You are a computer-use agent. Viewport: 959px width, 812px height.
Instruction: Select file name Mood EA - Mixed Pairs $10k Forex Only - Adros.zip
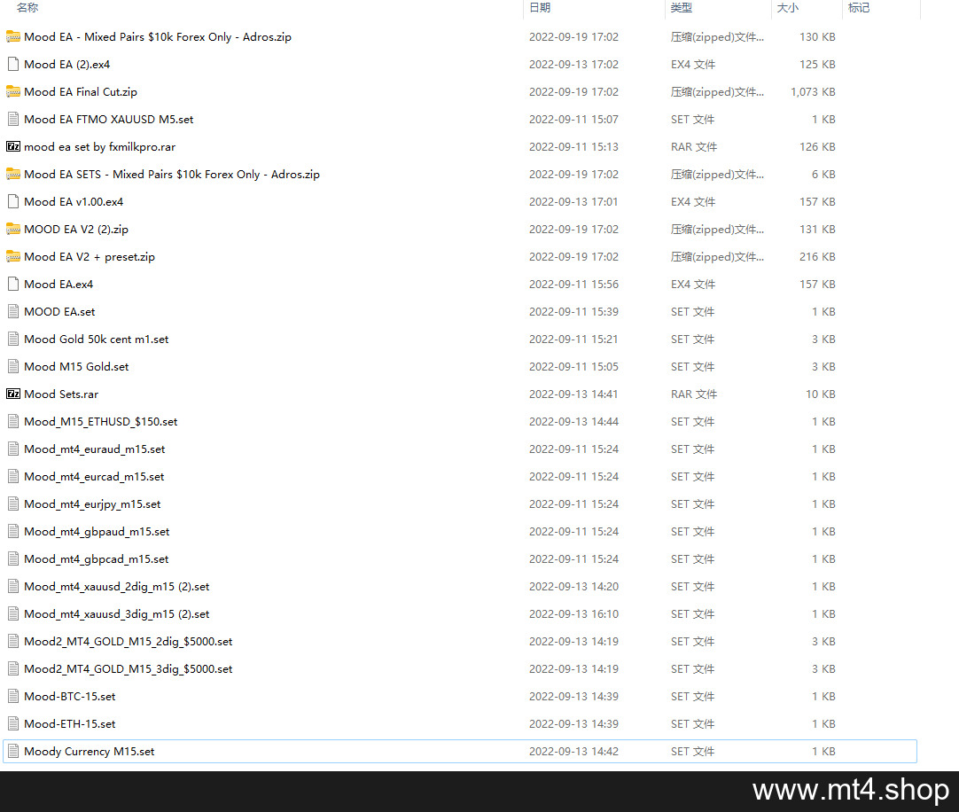[x=158, y=36]
